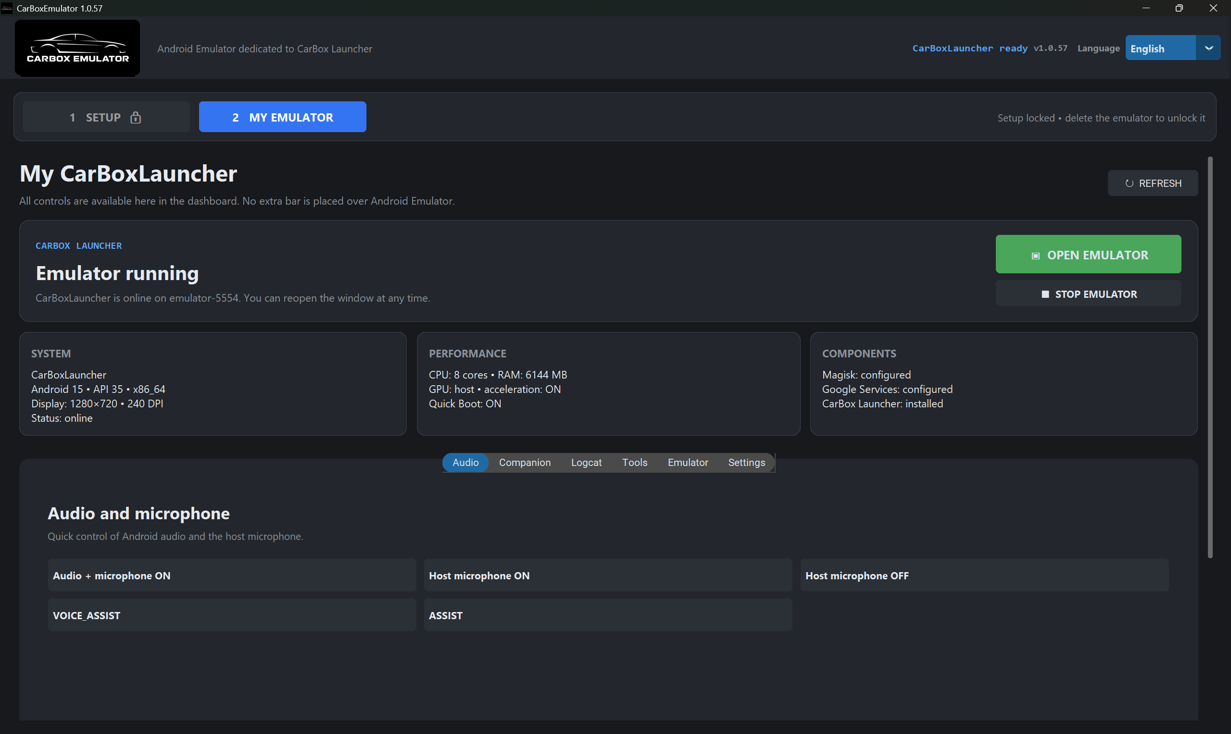Click 'Display: 1280×720 • 240 DPI' line
The width and height of the screenshot is (1231, 734).
tap(97, 404)
